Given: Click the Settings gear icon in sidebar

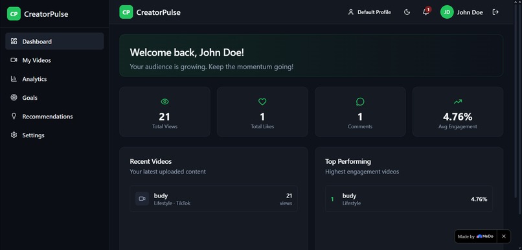Looking at the screenshot, I should tap(14, 135).
